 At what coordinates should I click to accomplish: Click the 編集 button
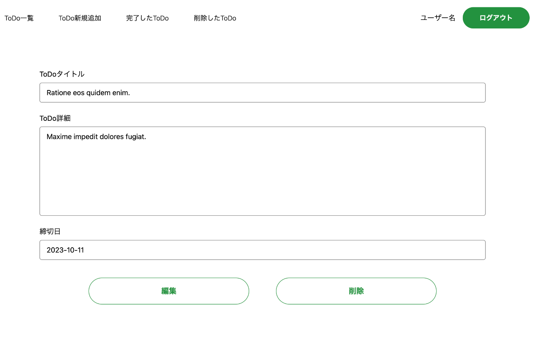click(x=169, y=291)
